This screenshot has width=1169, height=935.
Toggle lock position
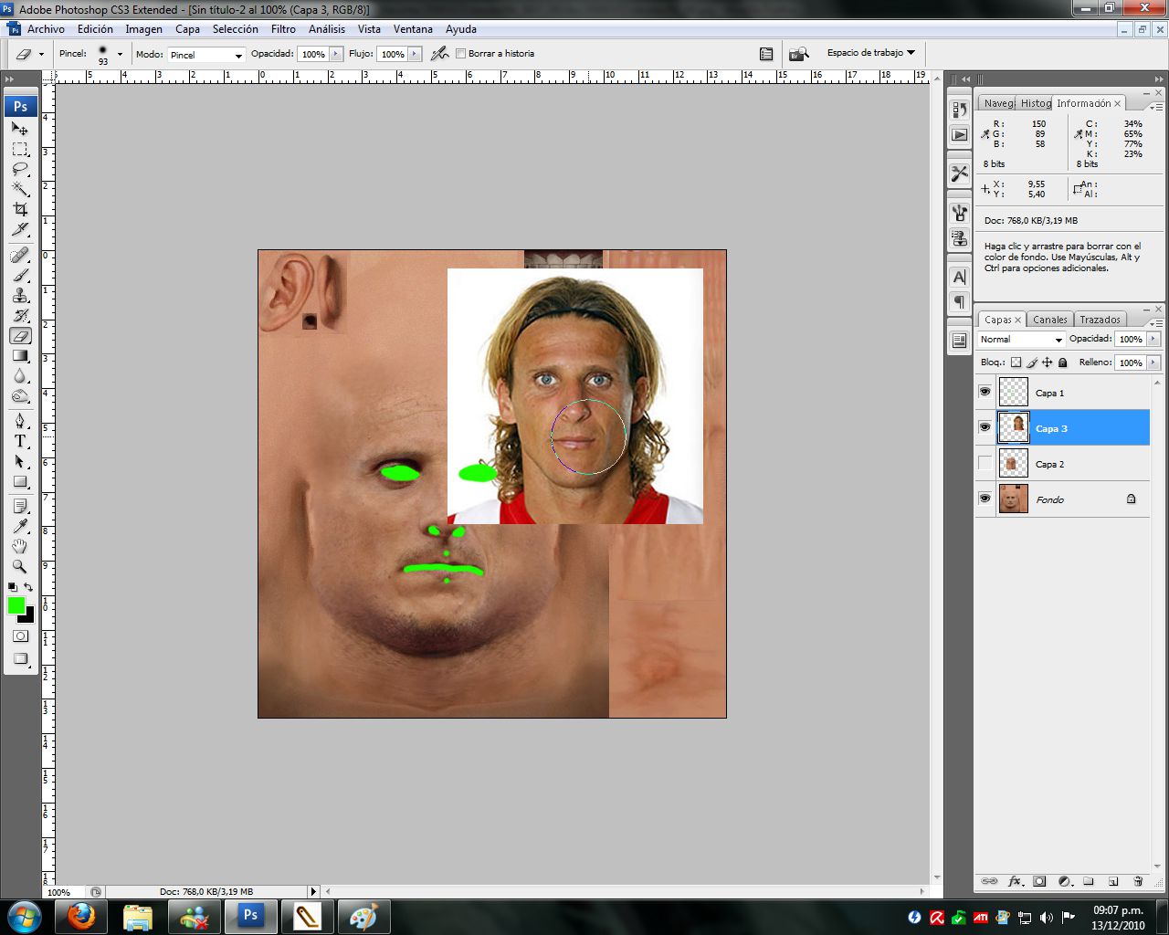point(1048,362)
